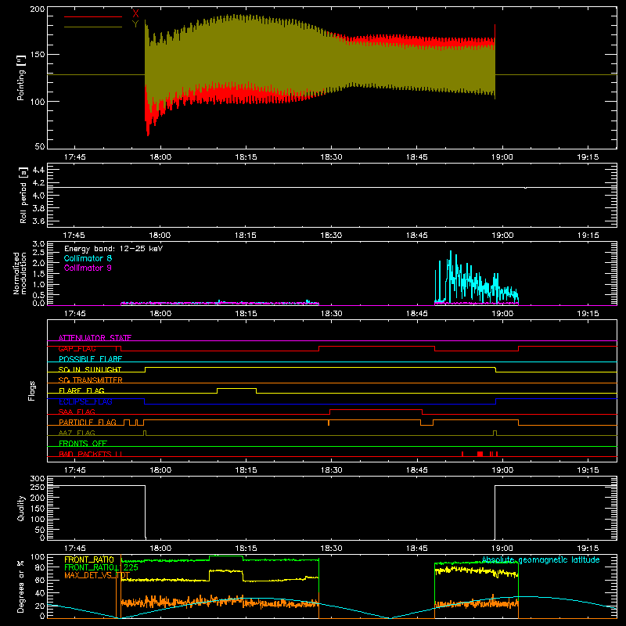Viewport: 626px width, 626px height.
Task: Click the "Absolute geomagnetic latitude" label
Action: coord(541,559)
